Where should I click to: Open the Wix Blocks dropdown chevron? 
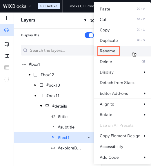[30, 6]
